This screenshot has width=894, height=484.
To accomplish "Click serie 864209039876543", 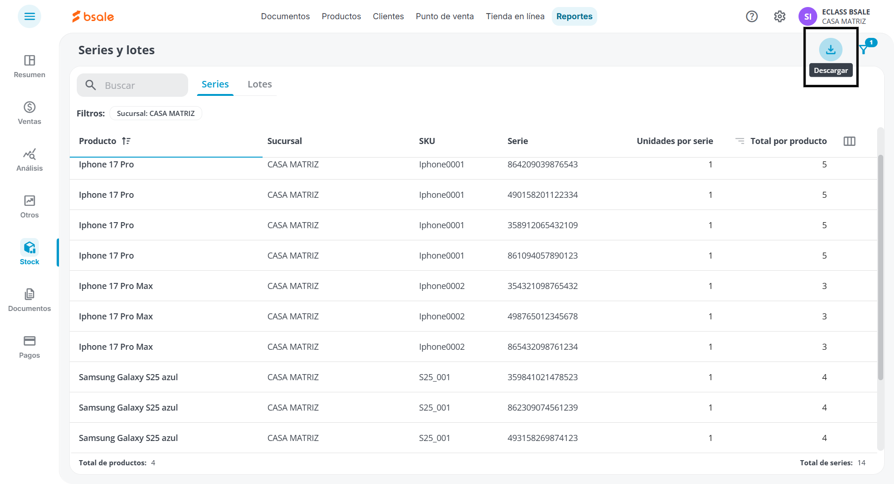I will pos(542,165).
